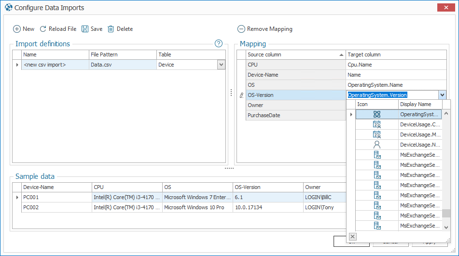Select the Device-Name row in Mapping
The height and width of the screenshot is (256, 459).
(x=296, y=75)
